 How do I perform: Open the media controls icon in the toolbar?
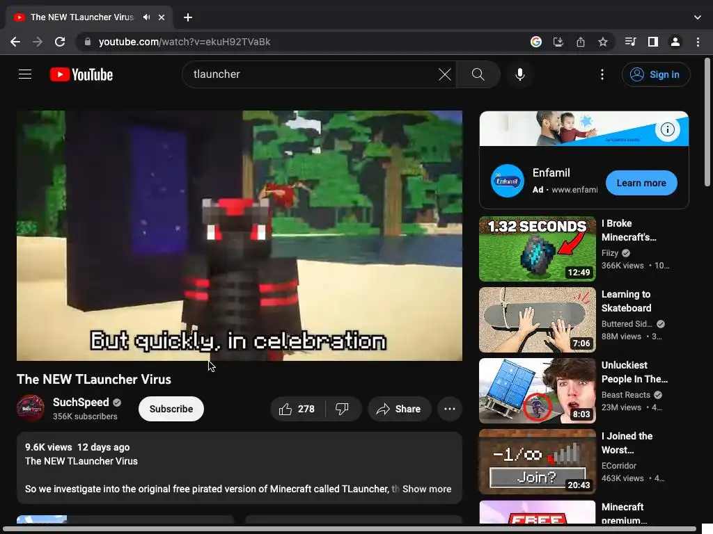point(630,42)
